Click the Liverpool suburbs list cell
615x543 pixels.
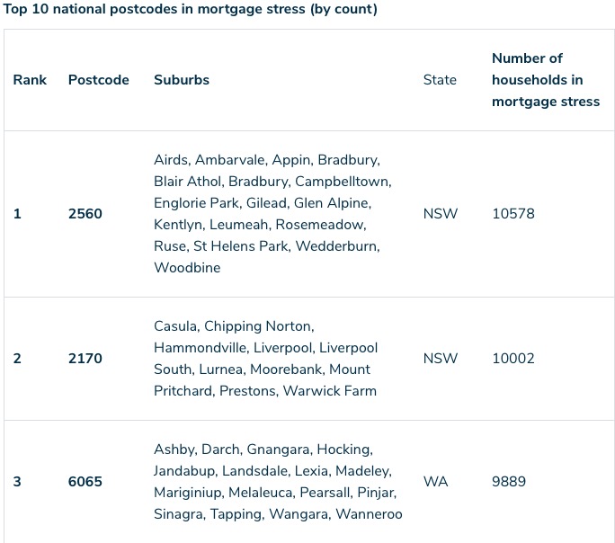tap(265, 359)
